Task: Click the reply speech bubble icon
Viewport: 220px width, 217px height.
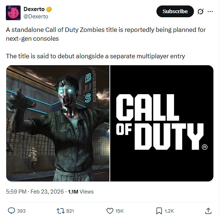Action: (11, 211)
